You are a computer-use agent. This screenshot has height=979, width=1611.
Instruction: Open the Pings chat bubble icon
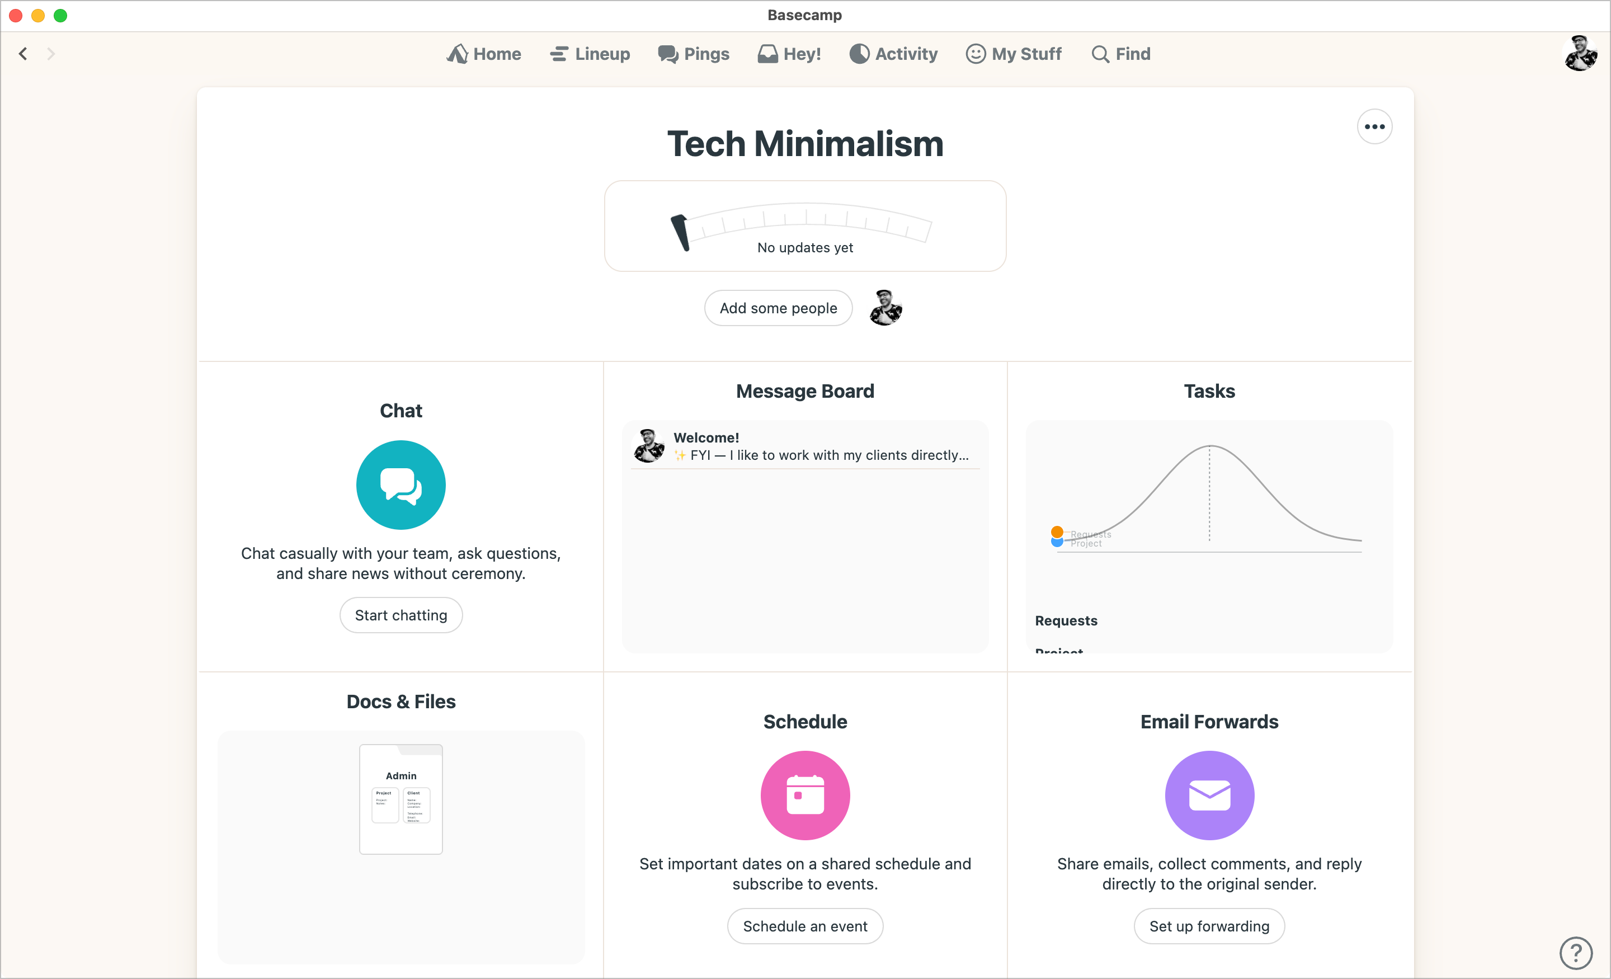click(x=668, y=54)
